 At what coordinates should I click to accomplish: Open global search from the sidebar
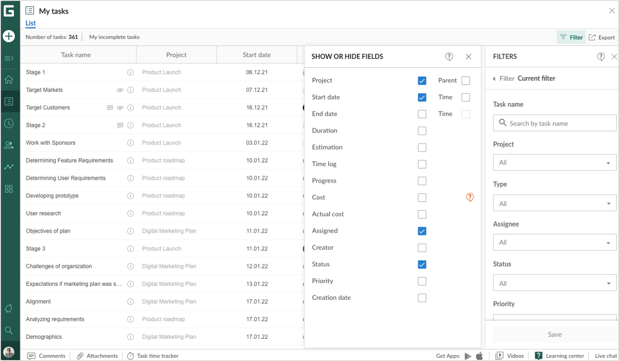point(9,330)
